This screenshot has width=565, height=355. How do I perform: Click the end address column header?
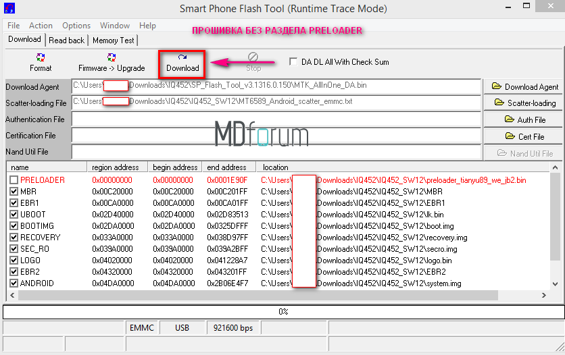229,167
